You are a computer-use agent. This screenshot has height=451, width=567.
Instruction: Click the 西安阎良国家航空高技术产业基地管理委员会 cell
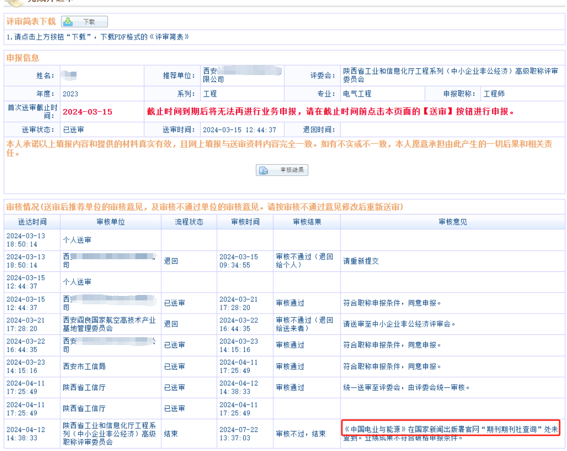point(109,324)
